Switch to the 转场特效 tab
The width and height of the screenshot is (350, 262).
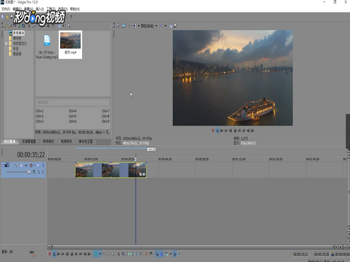coord(49,141)
